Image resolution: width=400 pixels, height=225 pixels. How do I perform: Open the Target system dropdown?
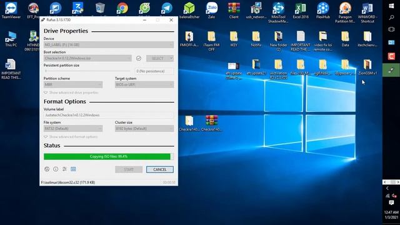[144, 84]
